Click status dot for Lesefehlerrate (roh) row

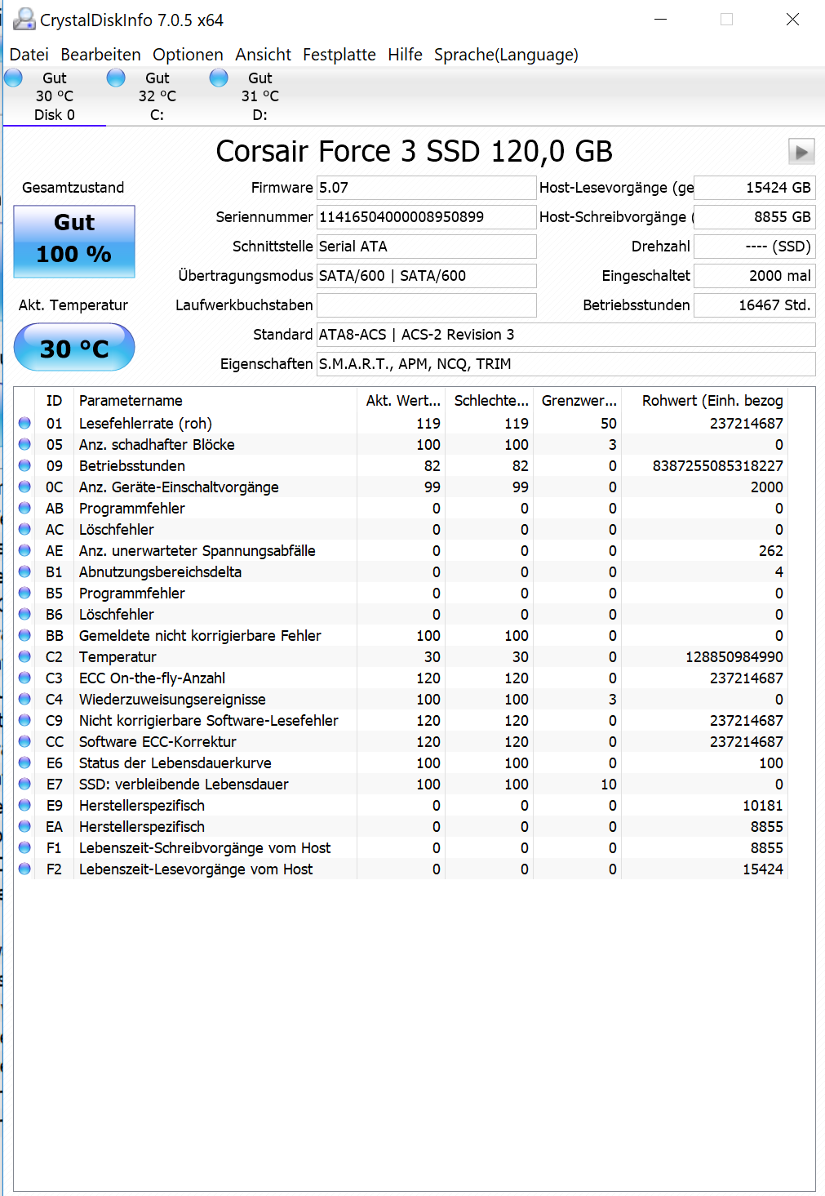[x=24, y=423]
